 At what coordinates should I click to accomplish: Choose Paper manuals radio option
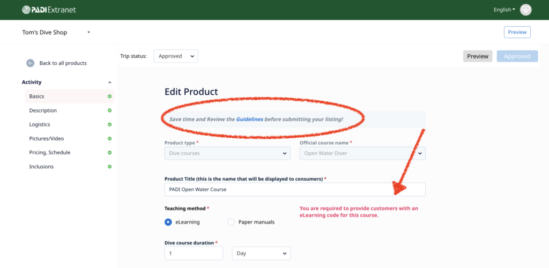coord(231,222)
